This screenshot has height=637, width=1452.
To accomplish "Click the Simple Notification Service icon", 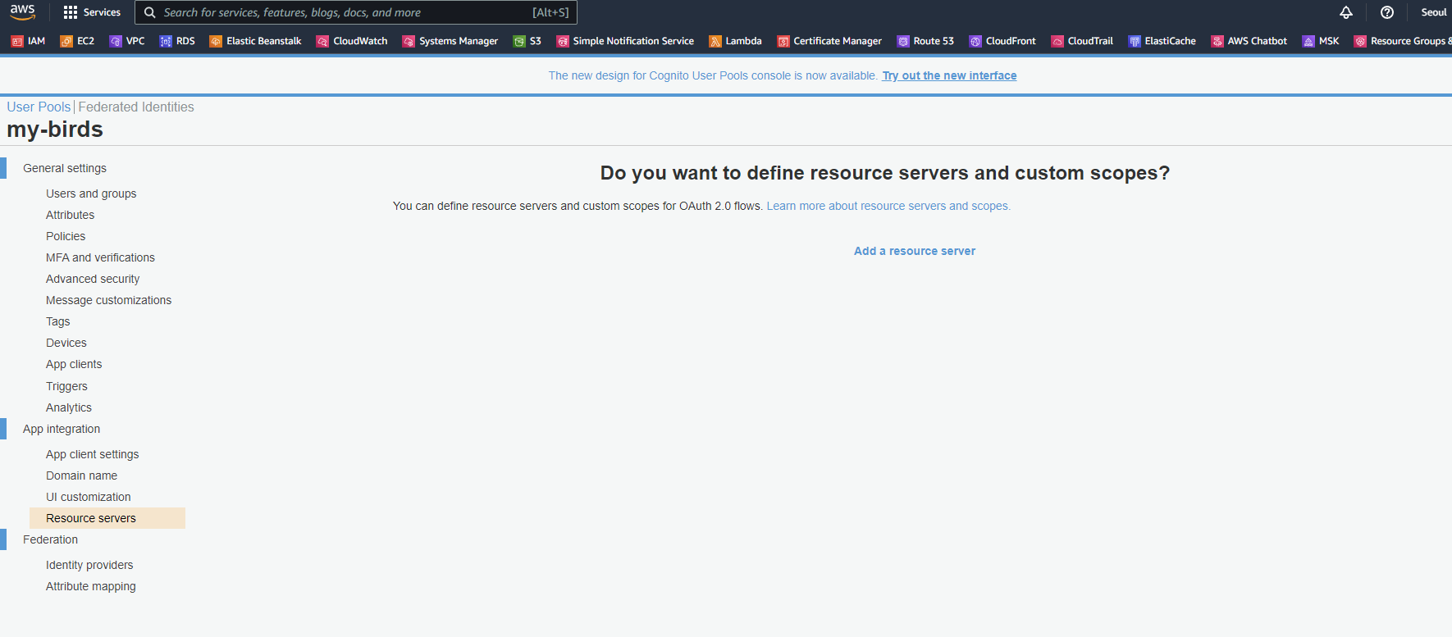I will pyautogui.click(x=563, y=41).
